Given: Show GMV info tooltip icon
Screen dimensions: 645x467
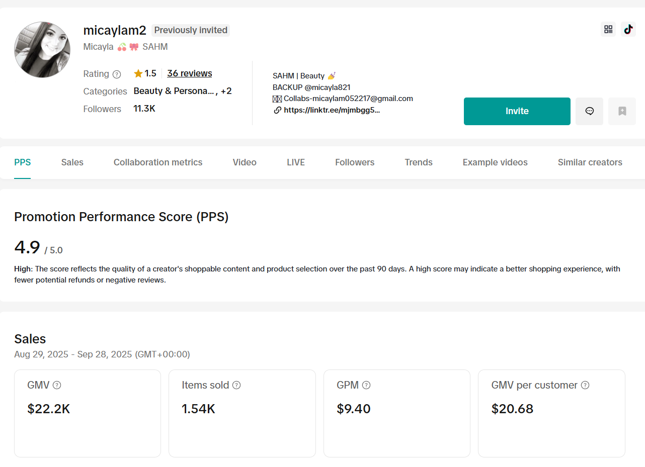Looking at the screenshot, I should click(x=57, y=385).
